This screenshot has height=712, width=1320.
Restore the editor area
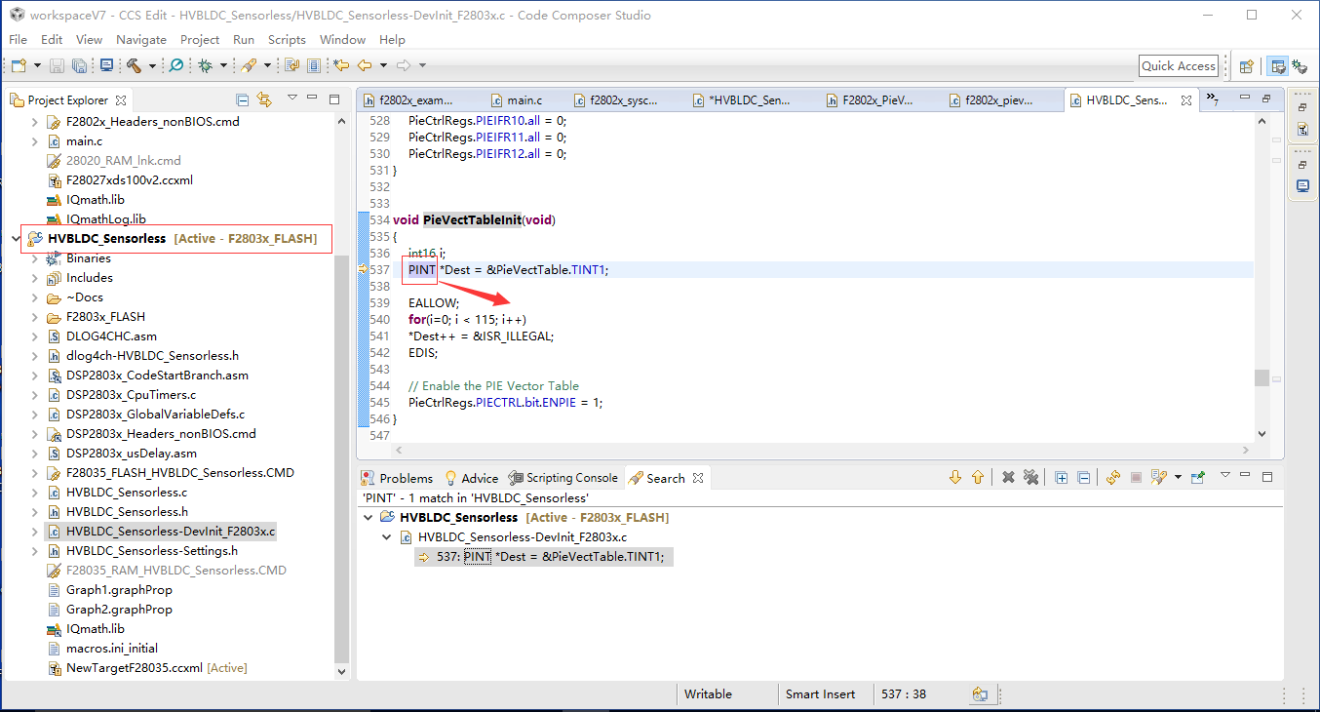click(1266, 99)
